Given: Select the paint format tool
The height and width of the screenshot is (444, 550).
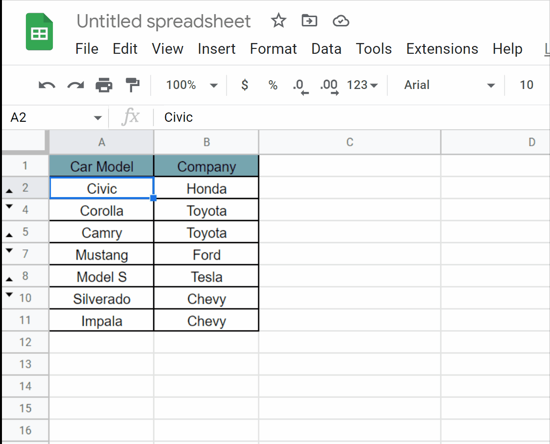Looking at the screenshot, I should tap(132, 85).
